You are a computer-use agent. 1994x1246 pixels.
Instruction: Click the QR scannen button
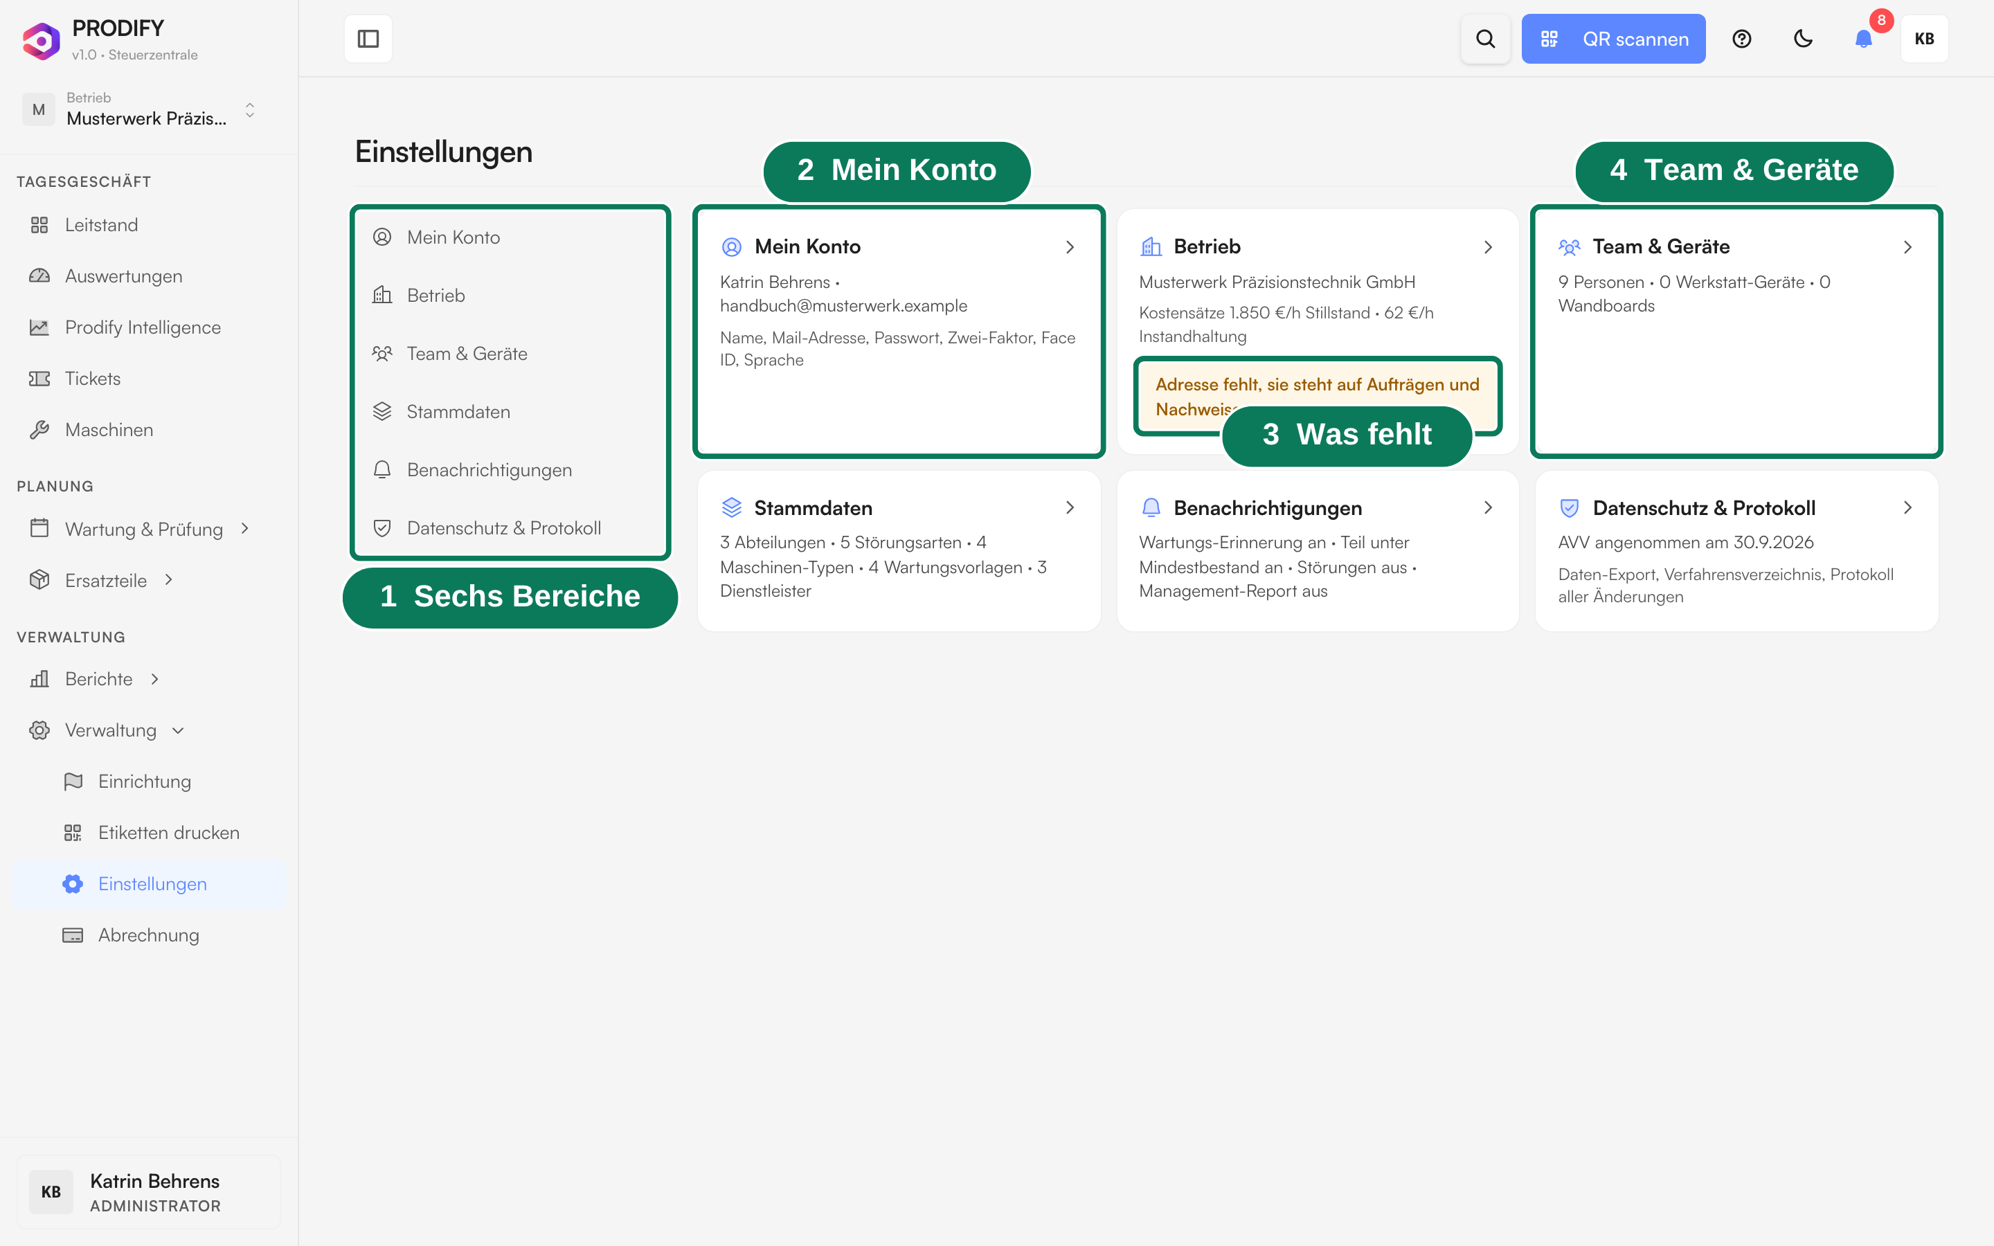pos(1613,39)
